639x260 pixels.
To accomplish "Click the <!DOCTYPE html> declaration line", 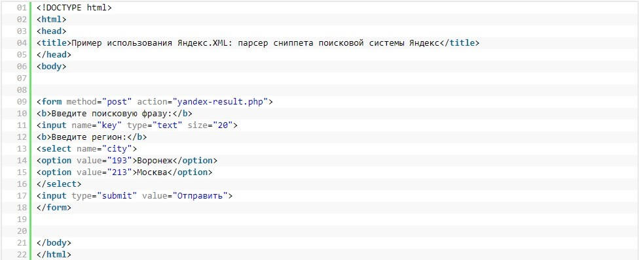I will 74,8.
